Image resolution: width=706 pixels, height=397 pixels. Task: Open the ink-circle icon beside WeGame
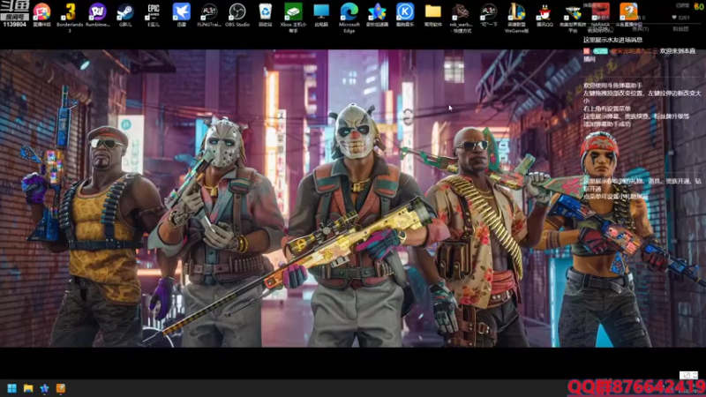pos(489,14)
